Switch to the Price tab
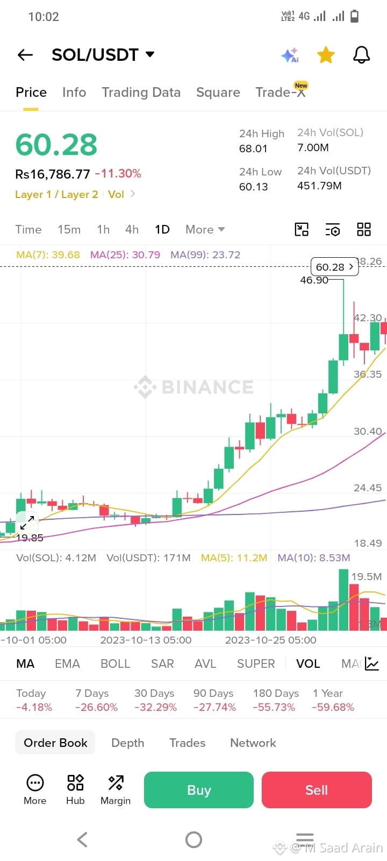 (x=31, y=93)
